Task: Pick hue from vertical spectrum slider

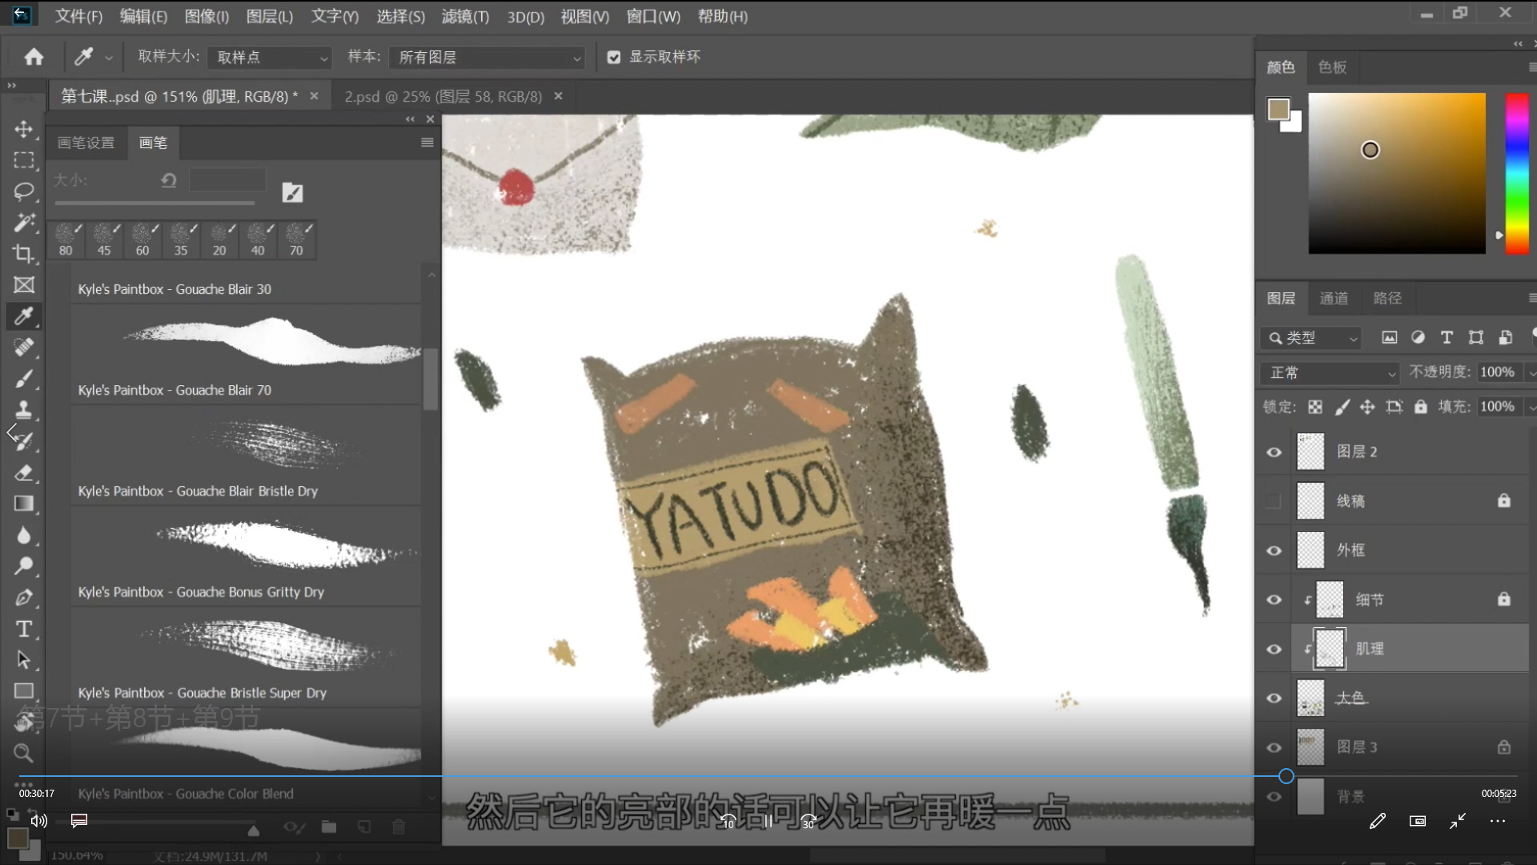Action: pos(1517,173)
